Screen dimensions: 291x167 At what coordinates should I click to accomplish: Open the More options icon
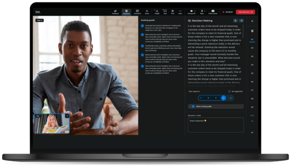coord(180,12)
